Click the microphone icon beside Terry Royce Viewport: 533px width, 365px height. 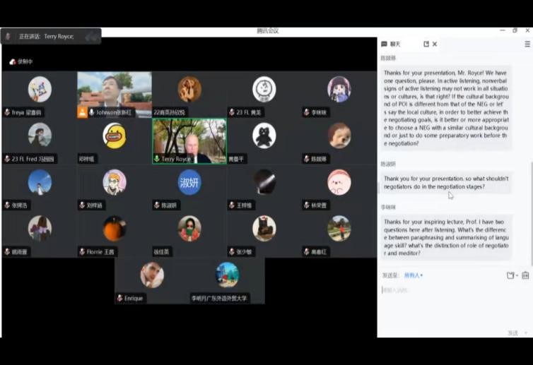[157, 160]
